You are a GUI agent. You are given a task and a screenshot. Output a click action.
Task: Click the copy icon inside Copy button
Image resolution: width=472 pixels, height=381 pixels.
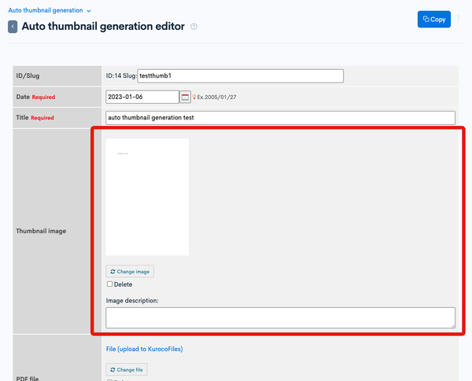[x=426, y=19]
